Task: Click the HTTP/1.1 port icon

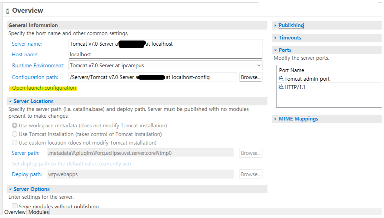Action: click(281, 87)
